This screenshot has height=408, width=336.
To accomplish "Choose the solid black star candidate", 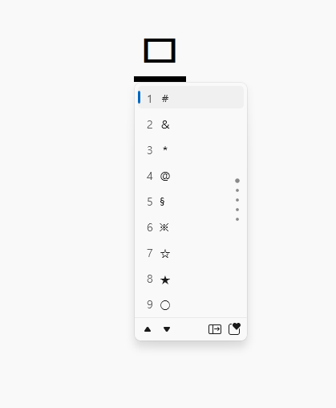I will pos(191,279).
